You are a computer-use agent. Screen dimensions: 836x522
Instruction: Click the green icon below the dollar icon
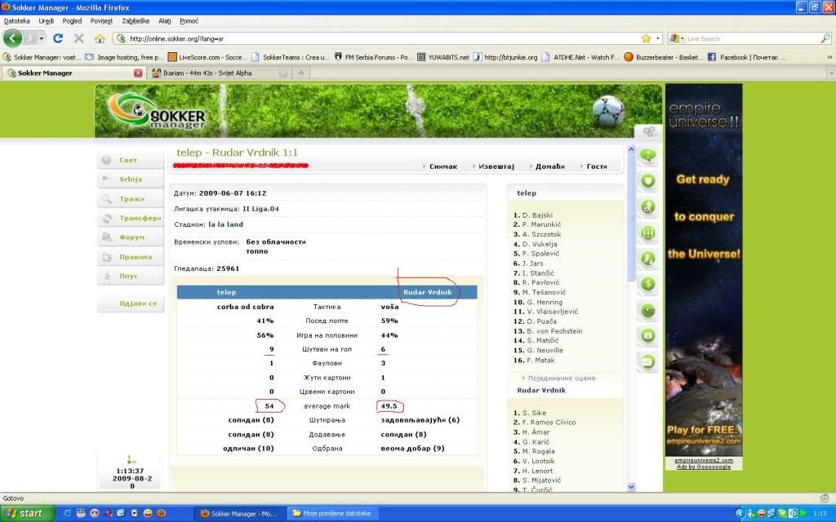pos(647,310)
